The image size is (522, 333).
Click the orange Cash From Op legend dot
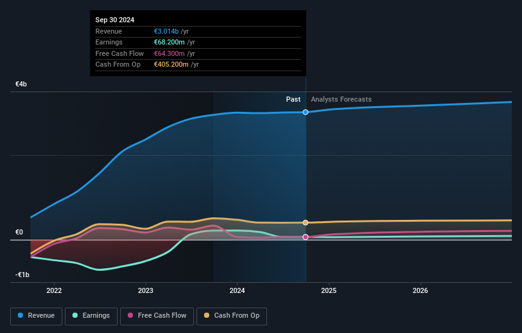207,315
